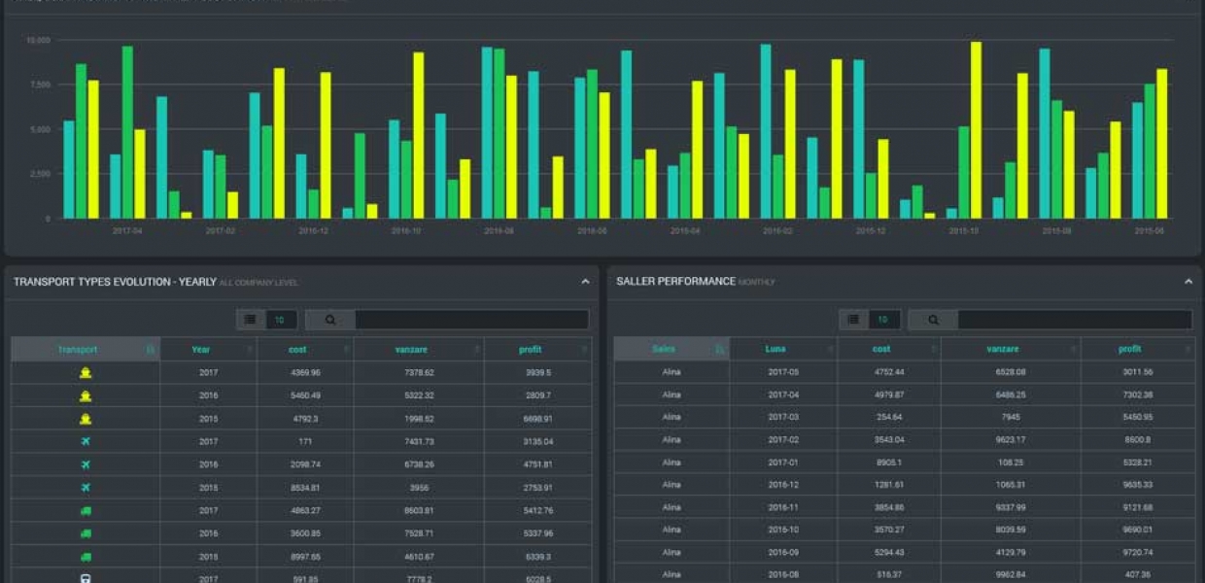Open the rows-per-page 10 dropdown in Transport Types table

click(281, 320)
